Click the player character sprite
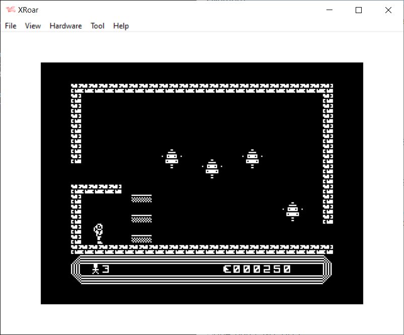This screenshot has height=335, width=404. click(x=99, y=234)
